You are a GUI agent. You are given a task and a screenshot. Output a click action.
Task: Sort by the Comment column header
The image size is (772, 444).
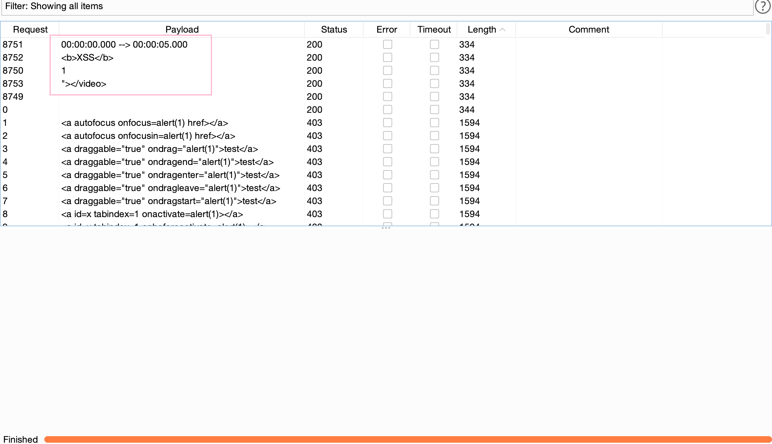coord(589,29)
